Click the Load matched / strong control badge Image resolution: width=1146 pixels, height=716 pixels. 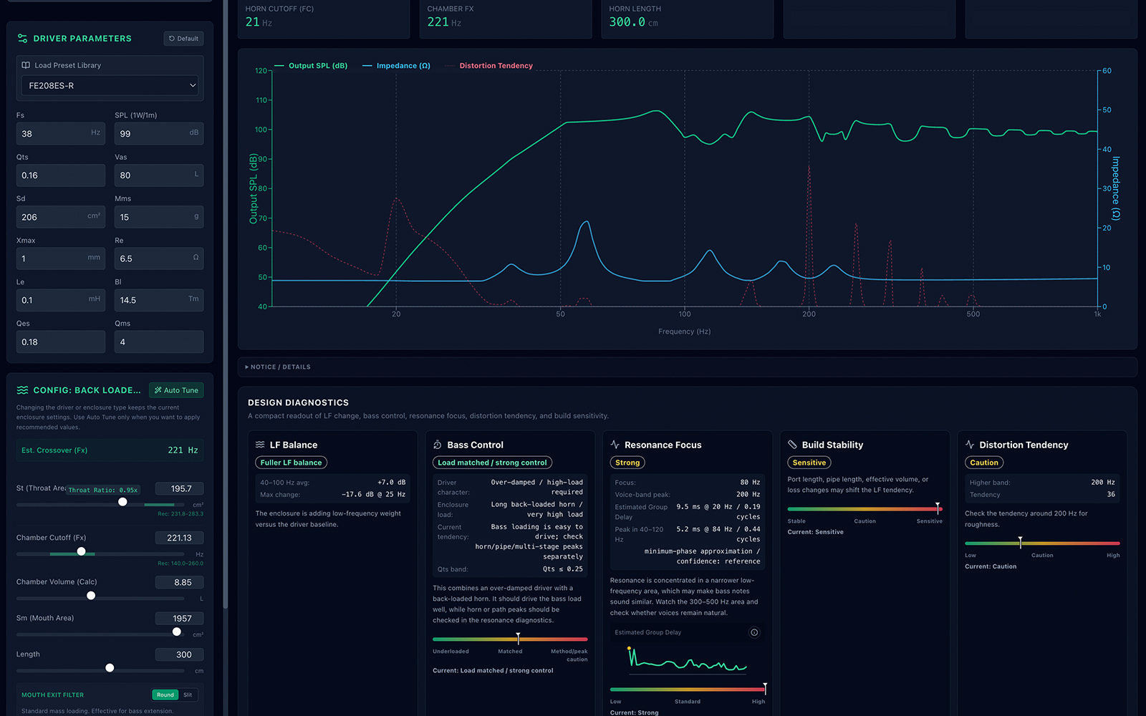click(x=493, y=463)
